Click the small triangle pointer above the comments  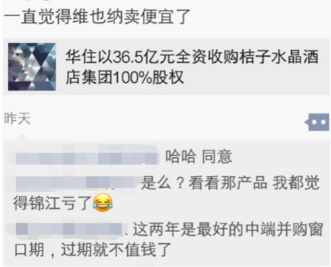(x=22, y=138)
